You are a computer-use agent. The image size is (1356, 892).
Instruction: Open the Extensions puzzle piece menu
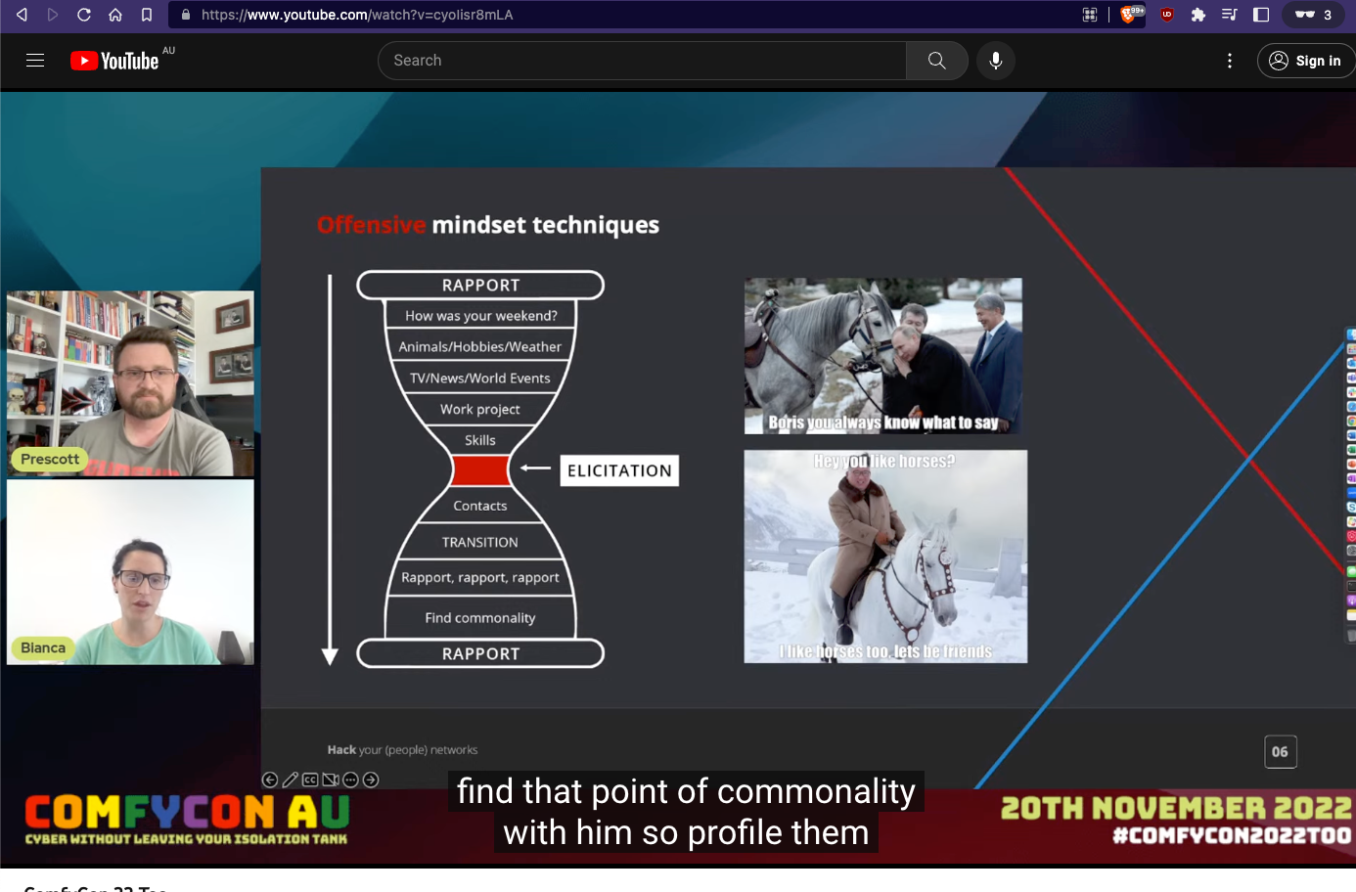[x=1198, y=15]
